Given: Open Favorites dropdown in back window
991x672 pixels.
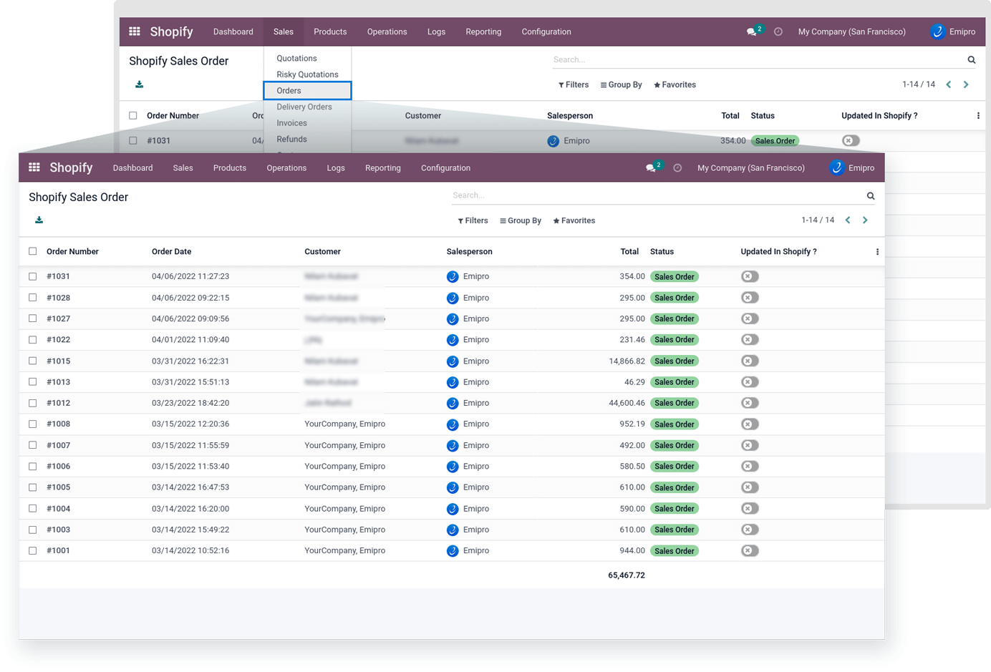Looking at the screenshot, I should point(675,85).
